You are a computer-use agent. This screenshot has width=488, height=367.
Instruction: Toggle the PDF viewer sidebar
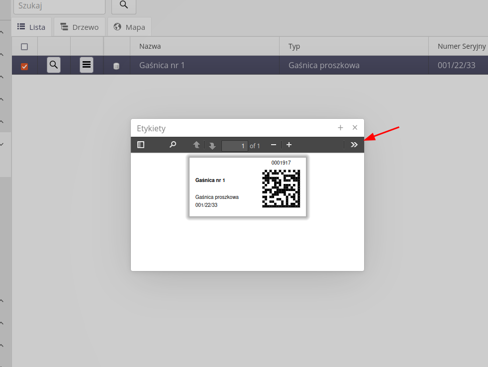(x=141, y=145)
